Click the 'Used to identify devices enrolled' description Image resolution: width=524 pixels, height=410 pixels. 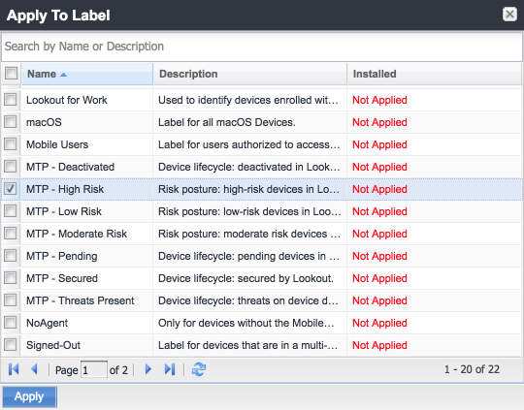(x=248, y=100)
